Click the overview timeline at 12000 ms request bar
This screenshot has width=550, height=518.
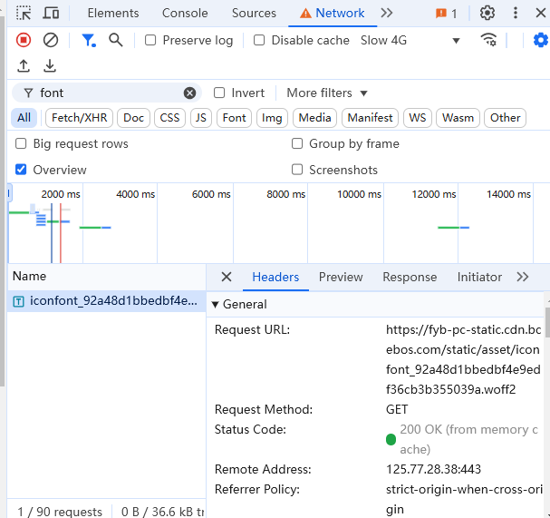[x=453, y=228]
